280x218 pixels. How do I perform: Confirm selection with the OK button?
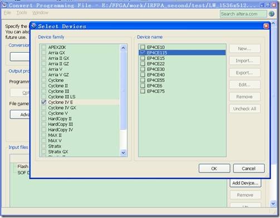coord(214,169)
